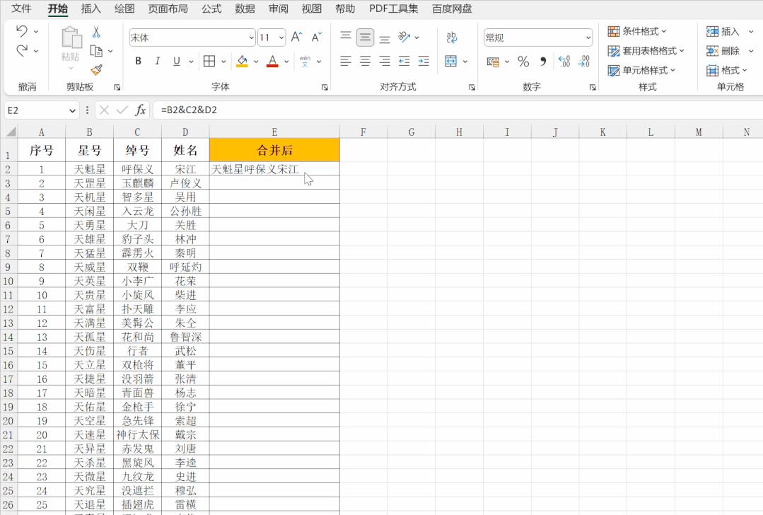This screenshot has height=515, width=763.
Task: Open the fill color dropdown arrow
Action: point(255,62)
